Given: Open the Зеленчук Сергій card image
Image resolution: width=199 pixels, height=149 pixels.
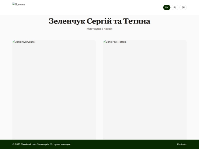Looking at the screenshot, I should click(54, 90).
